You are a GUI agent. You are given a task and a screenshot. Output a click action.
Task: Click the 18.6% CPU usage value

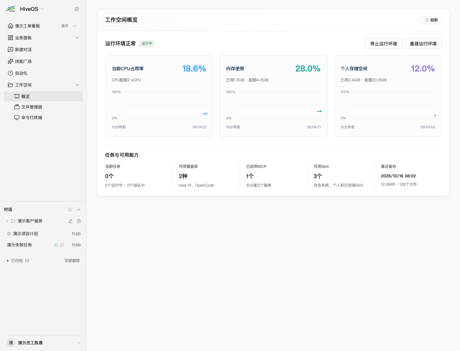[x=194, y=69]
